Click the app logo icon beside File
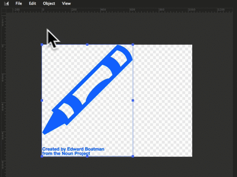The width and height of the screenshot is (237, 177). 6,3
